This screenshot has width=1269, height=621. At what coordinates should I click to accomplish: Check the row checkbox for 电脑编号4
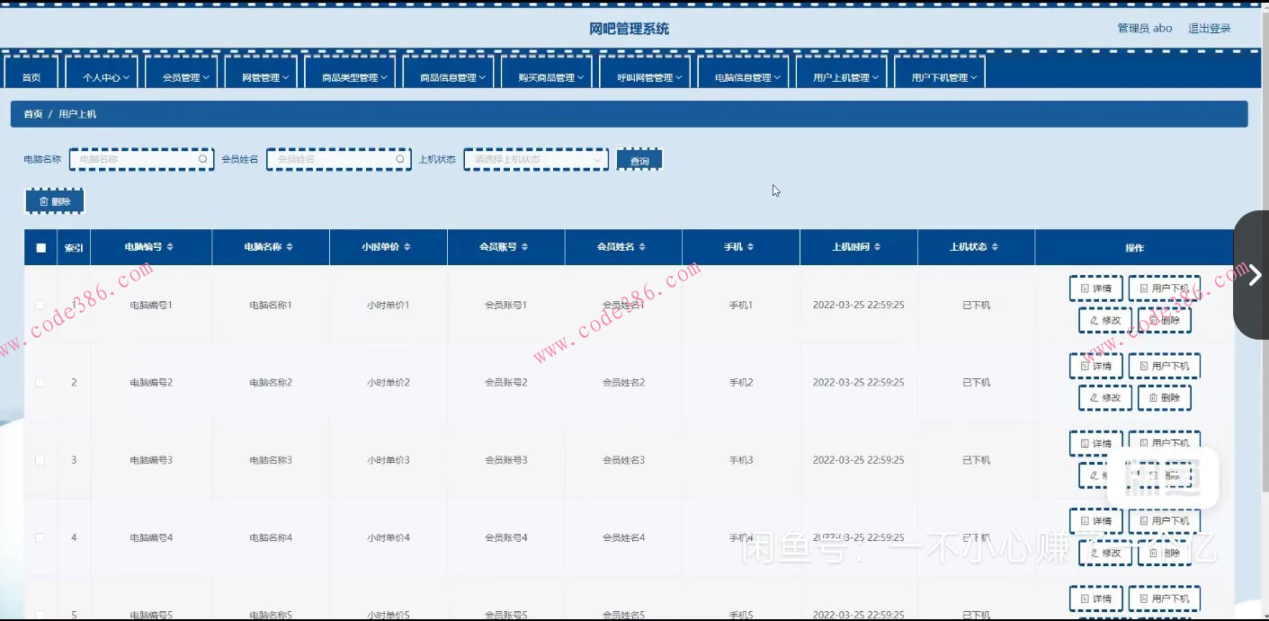(40, 537)
